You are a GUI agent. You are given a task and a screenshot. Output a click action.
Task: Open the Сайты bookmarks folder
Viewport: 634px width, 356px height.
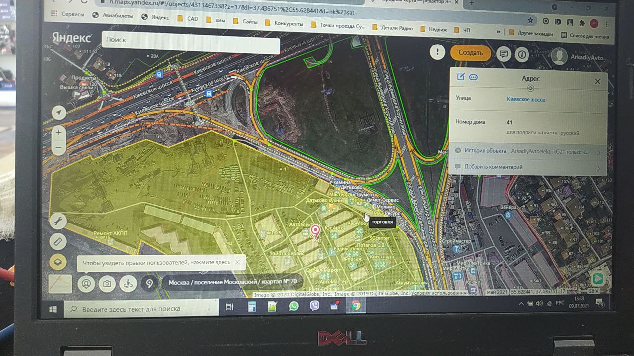coord(246,22)
